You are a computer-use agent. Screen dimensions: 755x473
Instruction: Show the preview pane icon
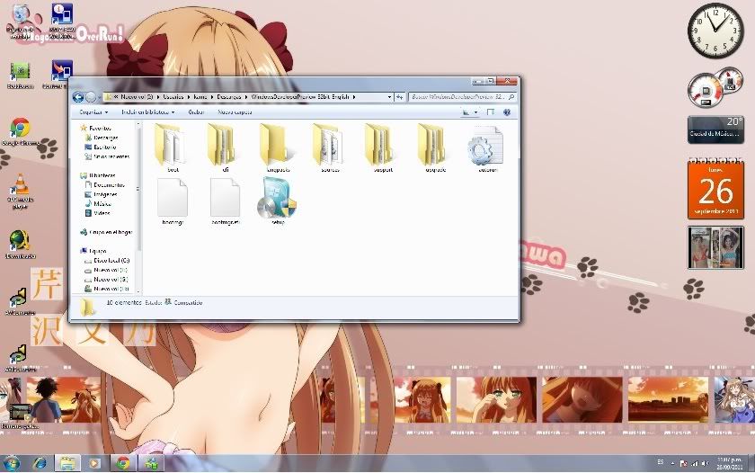[x=490, y=112]
